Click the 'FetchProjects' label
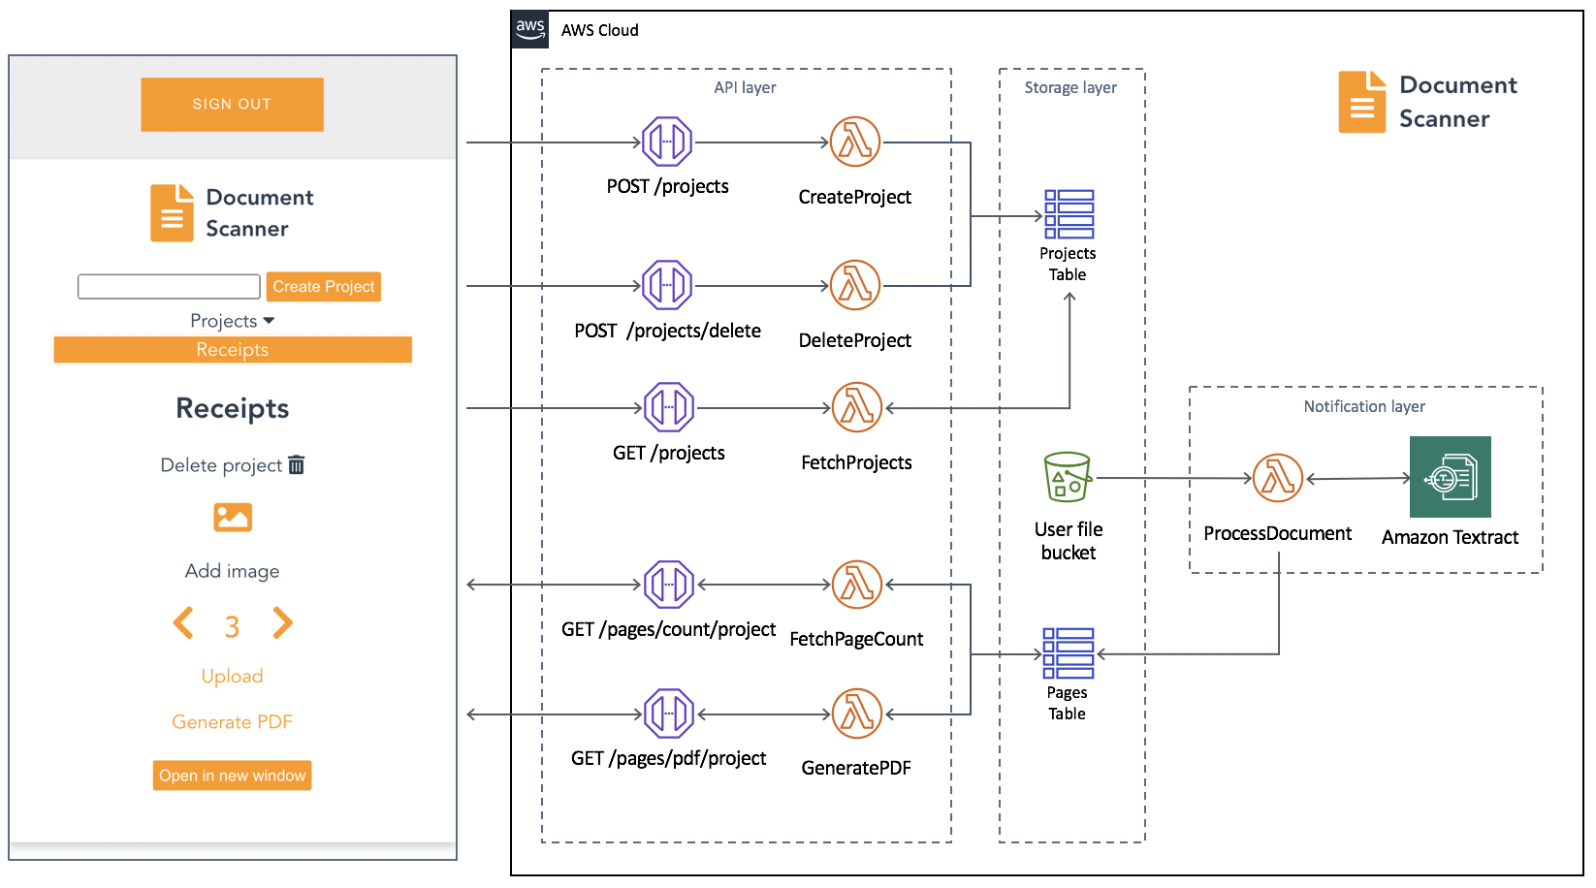 click(857, 462)
